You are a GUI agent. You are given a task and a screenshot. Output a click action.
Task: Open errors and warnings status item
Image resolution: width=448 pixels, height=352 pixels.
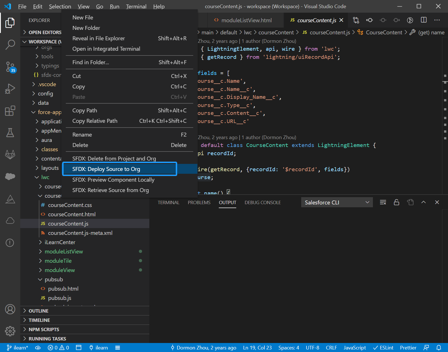coord(58,347)
